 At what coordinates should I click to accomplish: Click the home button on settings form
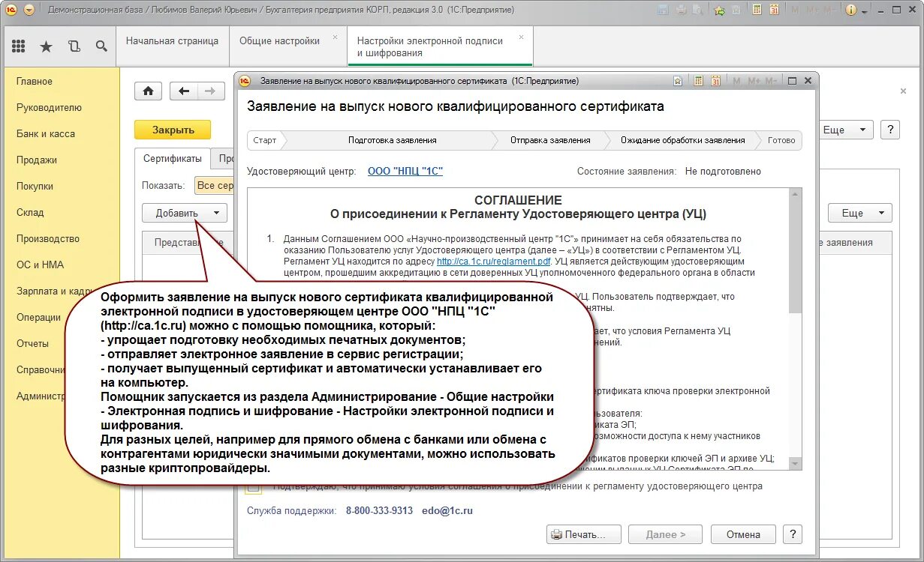point(148,91)
